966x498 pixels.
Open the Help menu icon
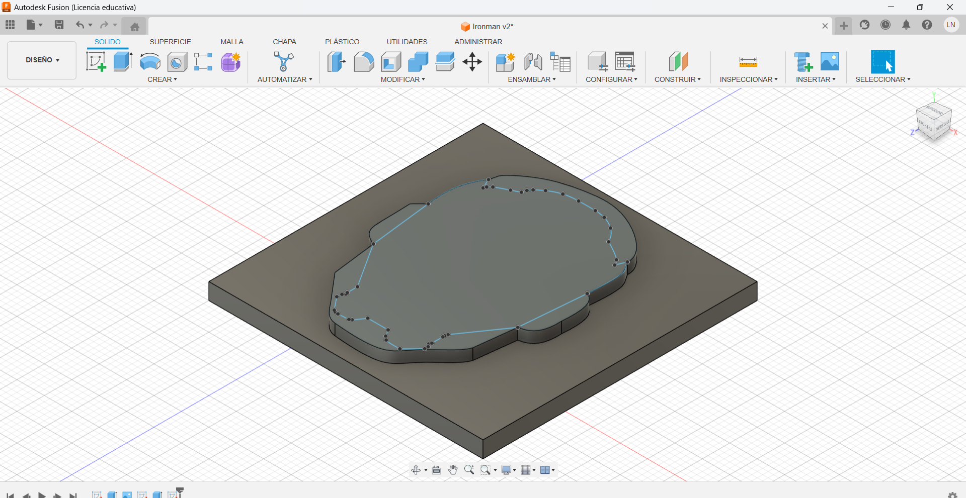pyautogui.click(x=927, y=25)
